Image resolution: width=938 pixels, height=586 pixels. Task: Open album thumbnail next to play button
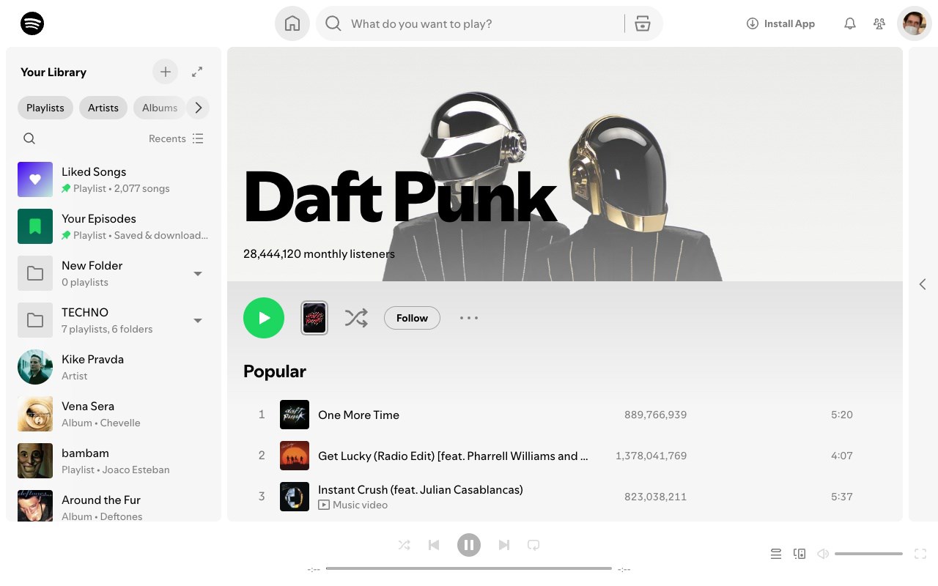(x=314, y=318)
